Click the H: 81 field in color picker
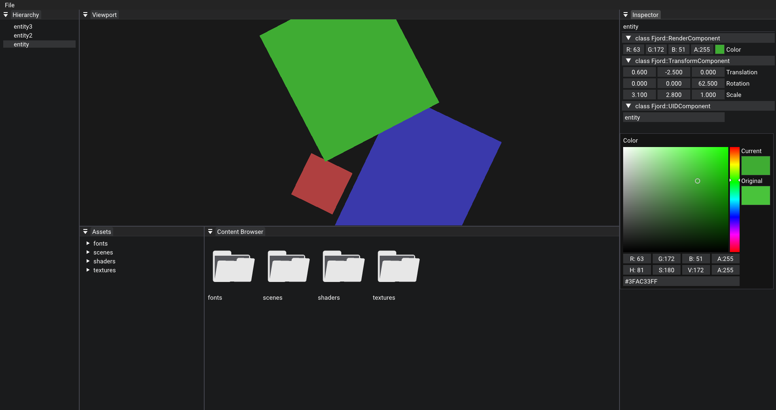 (637, 270)
